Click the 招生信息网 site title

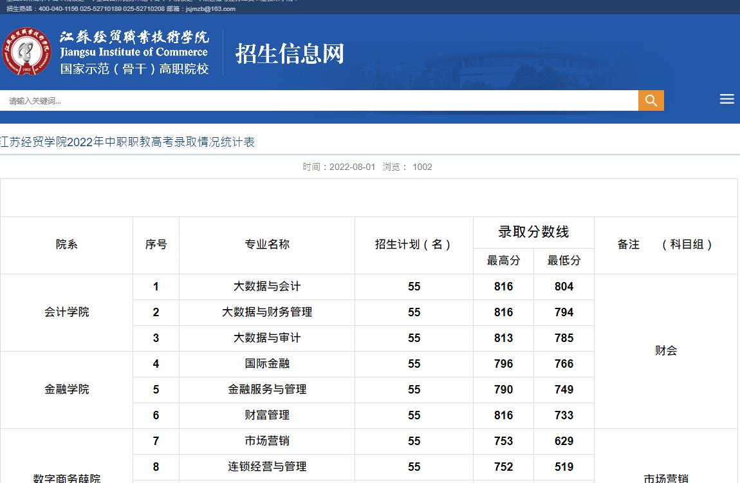[290, 53]
